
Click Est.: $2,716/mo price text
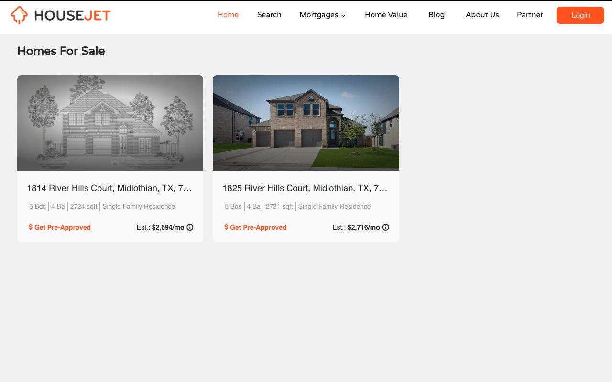coord(356,227)
